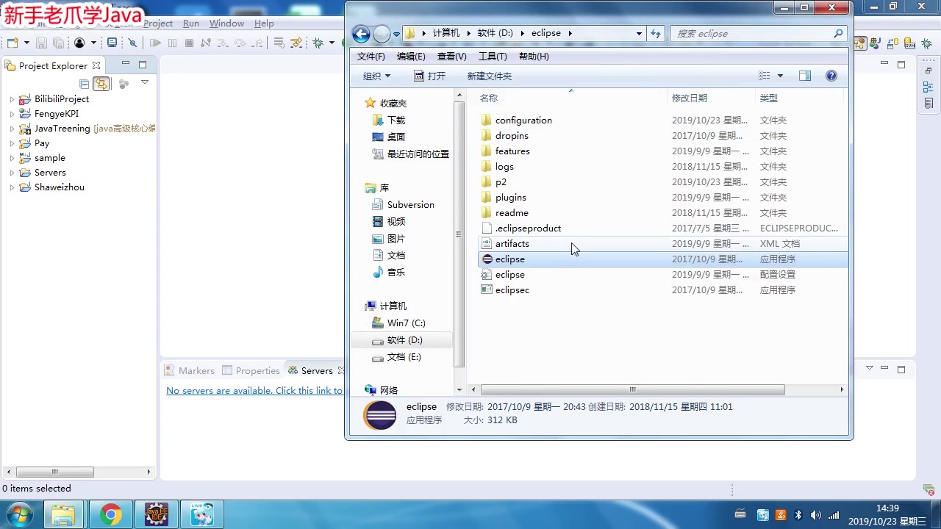Viewport: 941px width, 529px height.
Task: Toggle Use Step Filters icon
Action: coord(296,43)
